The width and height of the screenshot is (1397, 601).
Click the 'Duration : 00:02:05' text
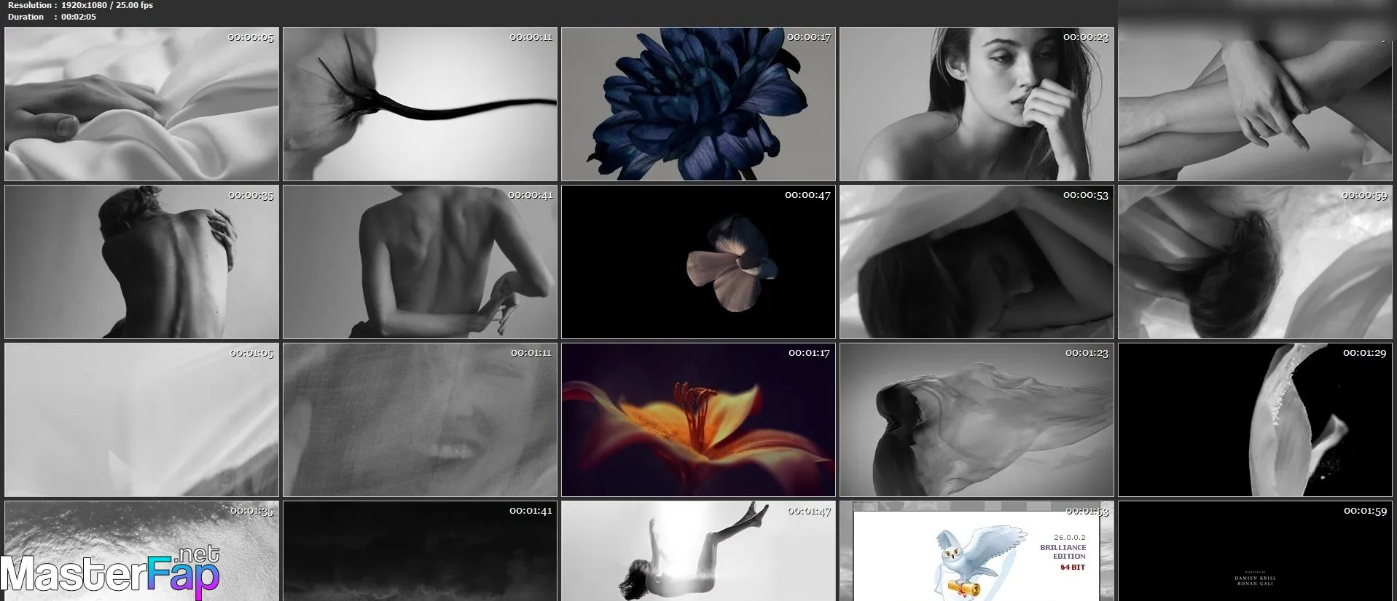click(x=52, y=17)
